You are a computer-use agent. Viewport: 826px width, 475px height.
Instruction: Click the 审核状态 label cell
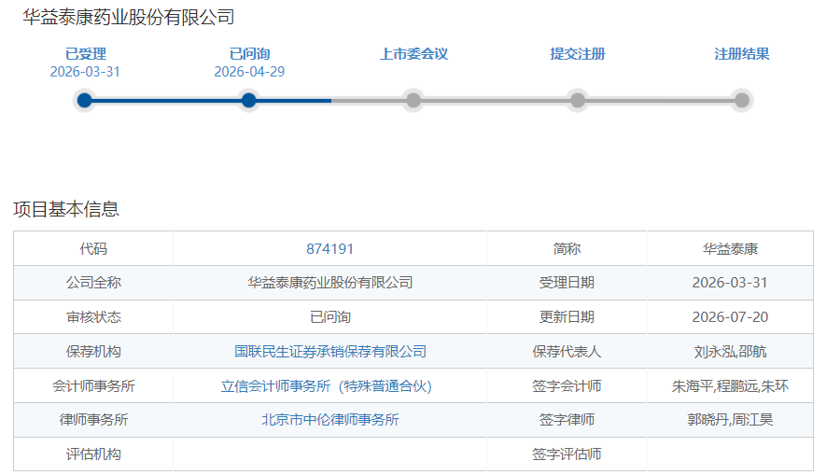click(x=93, y=317)
